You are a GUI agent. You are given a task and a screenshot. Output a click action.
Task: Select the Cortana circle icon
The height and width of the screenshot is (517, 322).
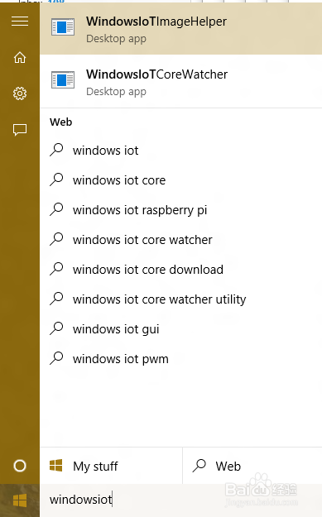tap(20, 466)
